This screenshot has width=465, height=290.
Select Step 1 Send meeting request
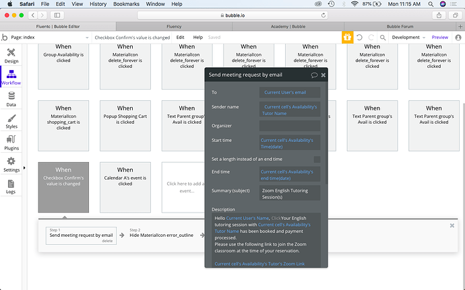[81, 235]
